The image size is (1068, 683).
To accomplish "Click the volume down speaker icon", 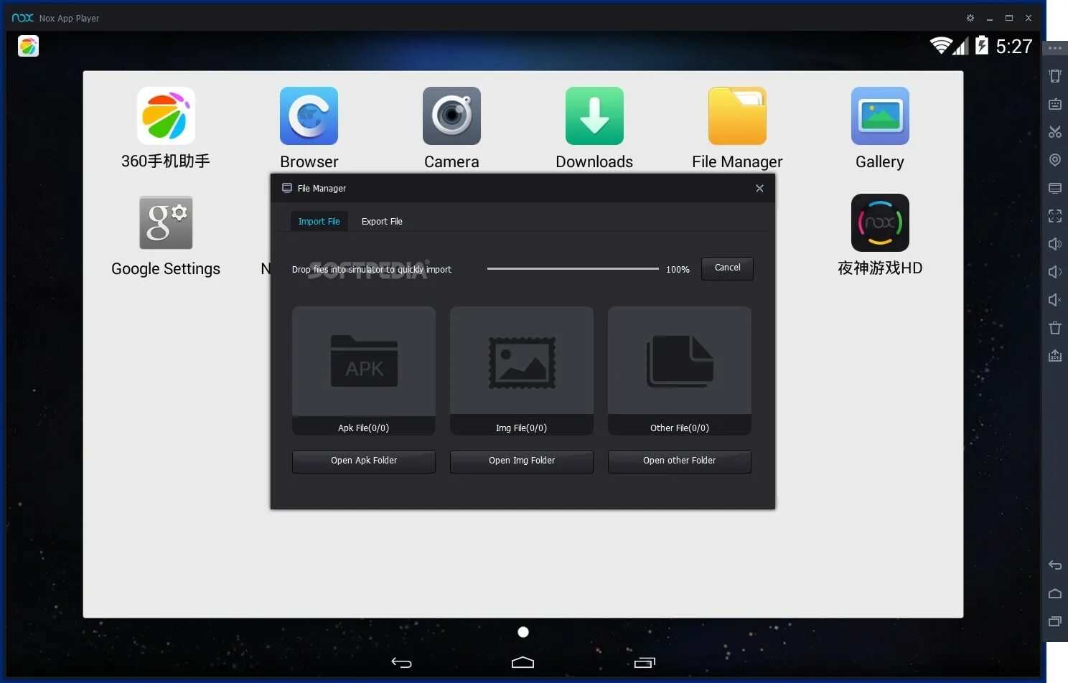I will coord(1055,272).
